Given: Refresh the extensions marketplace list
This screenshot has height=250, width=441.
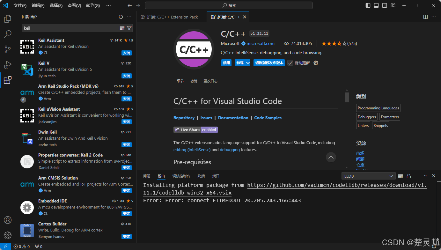Looking at the screenshot, I should [x=121, y=17].
